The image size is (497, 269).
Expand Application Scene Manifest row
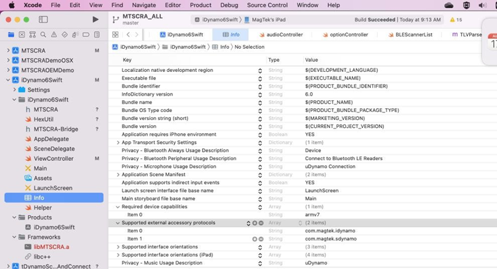(118, 175)
